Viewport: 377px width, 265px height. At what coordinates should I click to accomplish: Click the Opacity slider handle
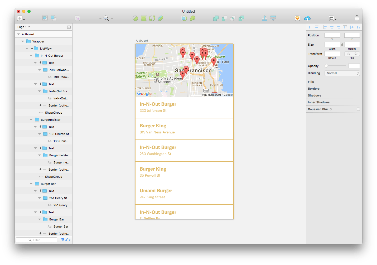(x=326, y=66)
